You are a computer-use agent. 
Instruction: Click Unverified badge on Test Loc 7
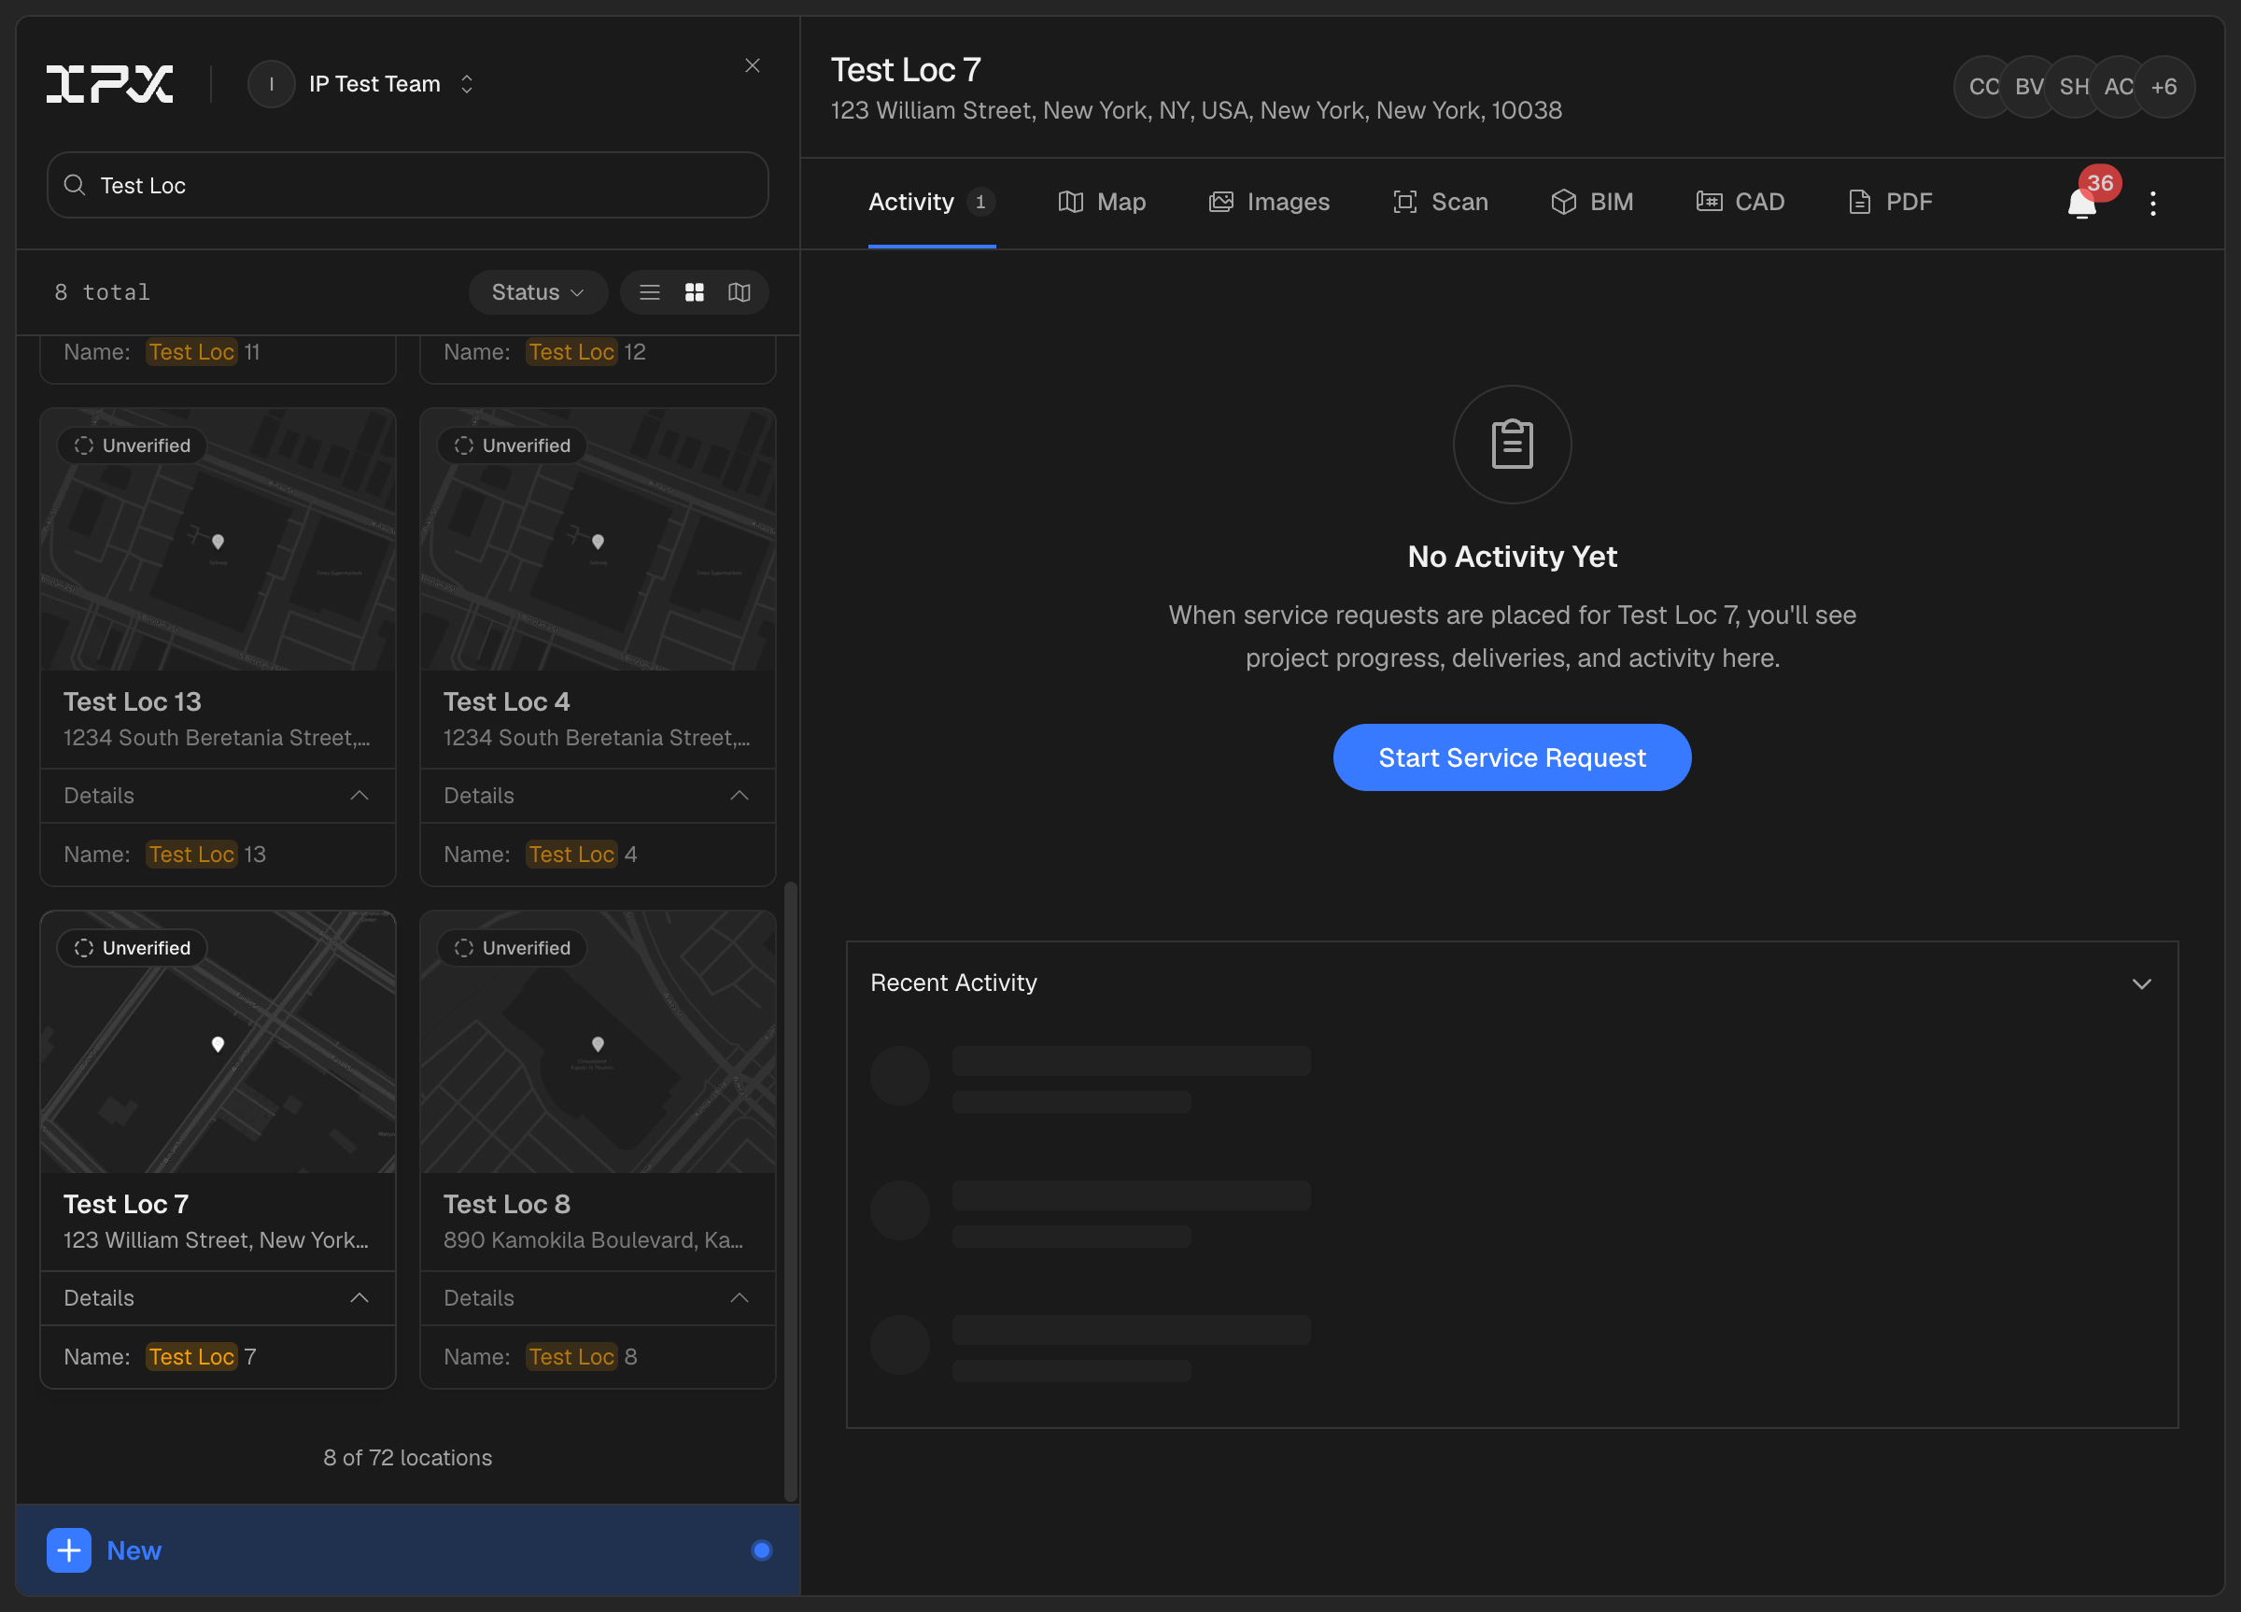(x=132, y=948)
